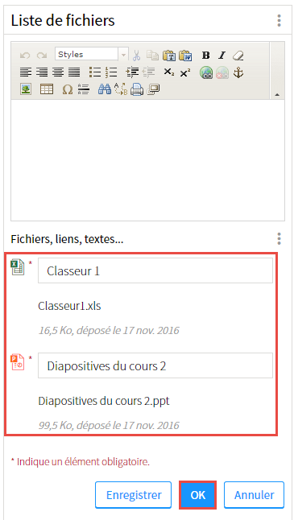Image resolution: width=294 pixels, height=520 pixels.
Task: Click the eraser remove-format icon
Action: click(x=238, y=56)
